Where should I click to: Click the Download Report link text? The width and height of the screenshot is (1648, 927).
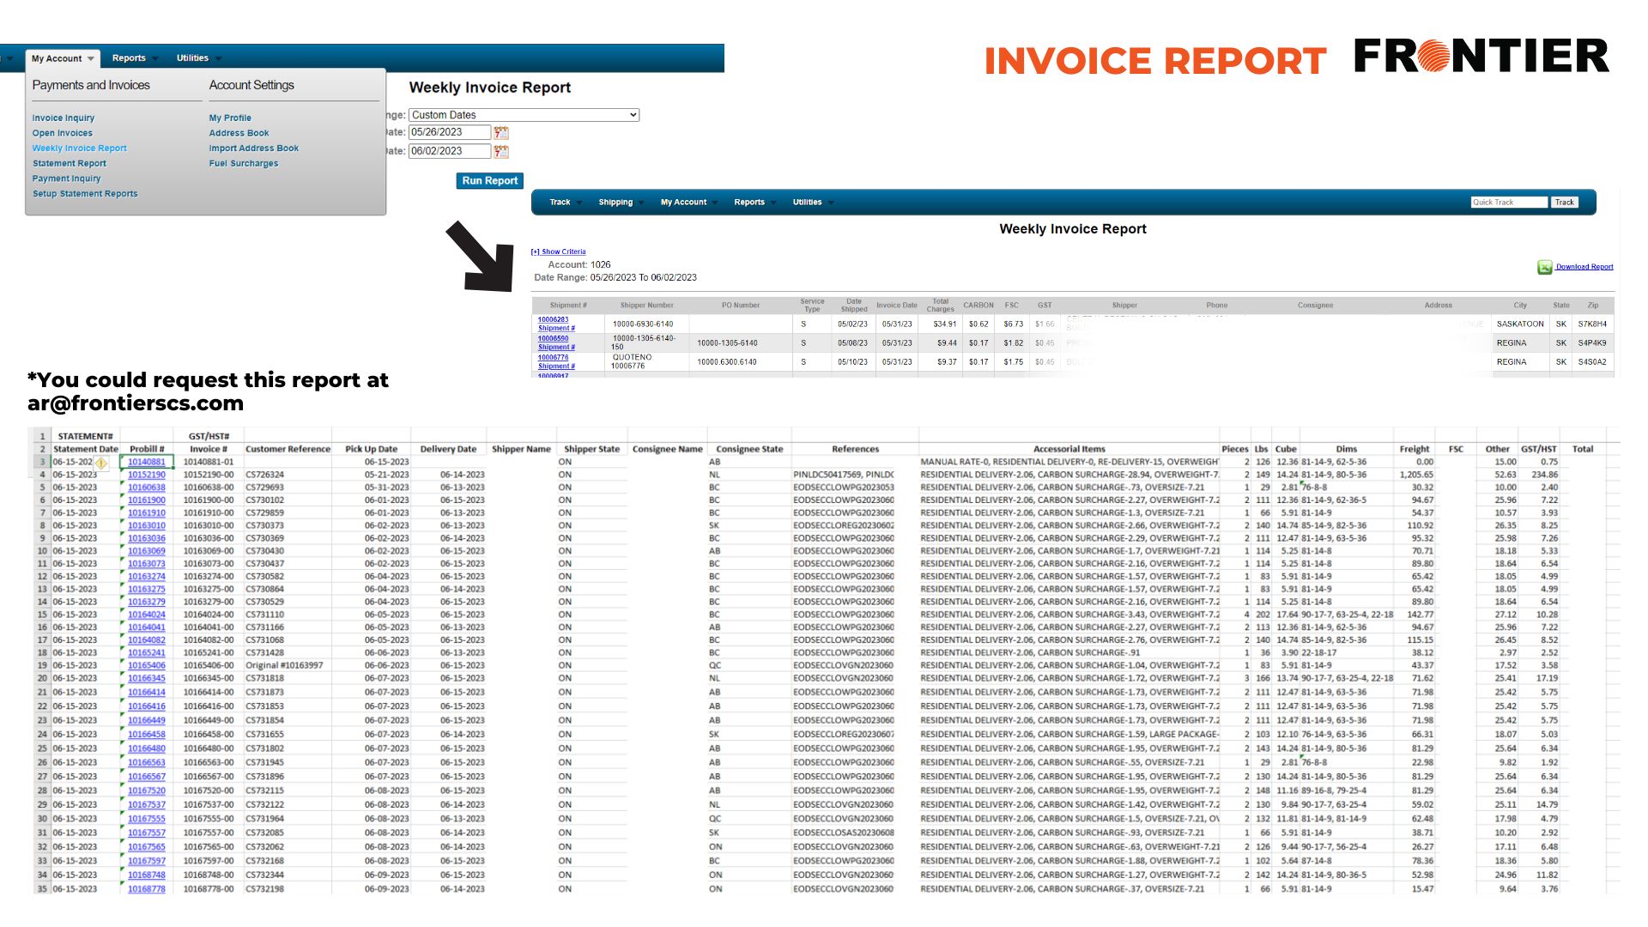(1584, 267)
